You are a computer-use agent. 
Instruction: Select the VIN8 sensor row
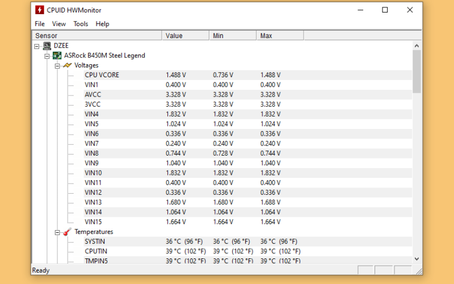point(248,153)
